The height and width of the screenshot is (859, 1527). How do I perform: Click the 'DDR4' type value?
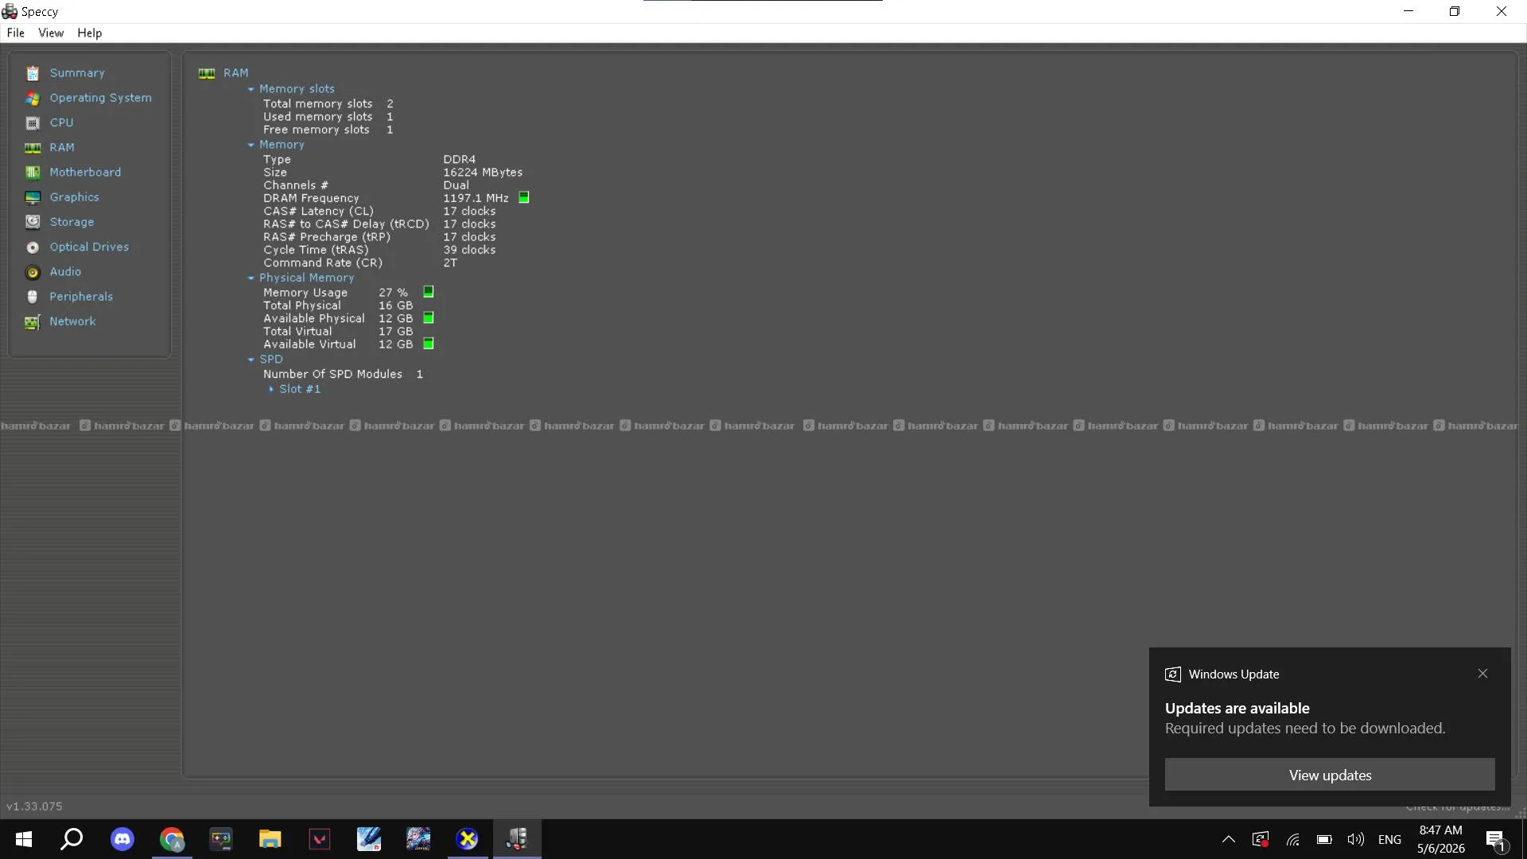pyautogui.click(x=459, y=159)
